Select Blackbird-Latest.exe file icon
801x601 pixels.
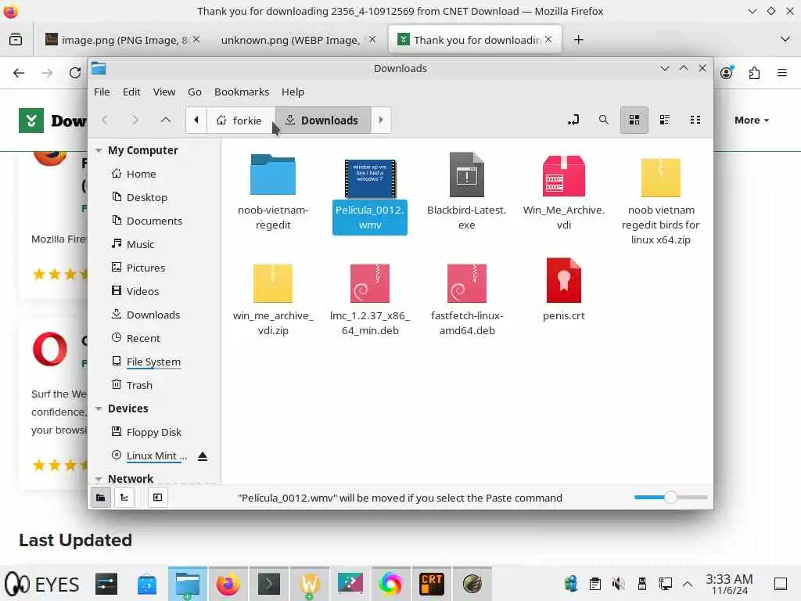tap(466, 175)
